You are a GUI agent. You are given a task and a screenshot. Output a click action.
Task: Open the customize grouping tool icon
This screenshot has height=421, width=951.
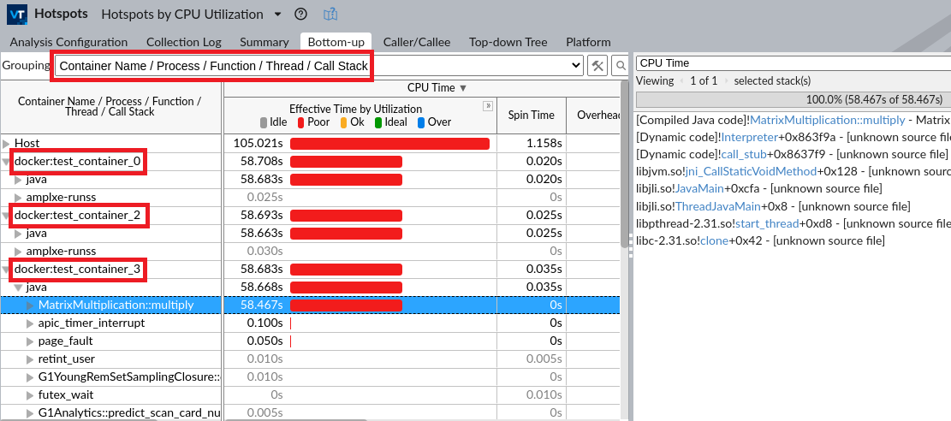[597, 65]
